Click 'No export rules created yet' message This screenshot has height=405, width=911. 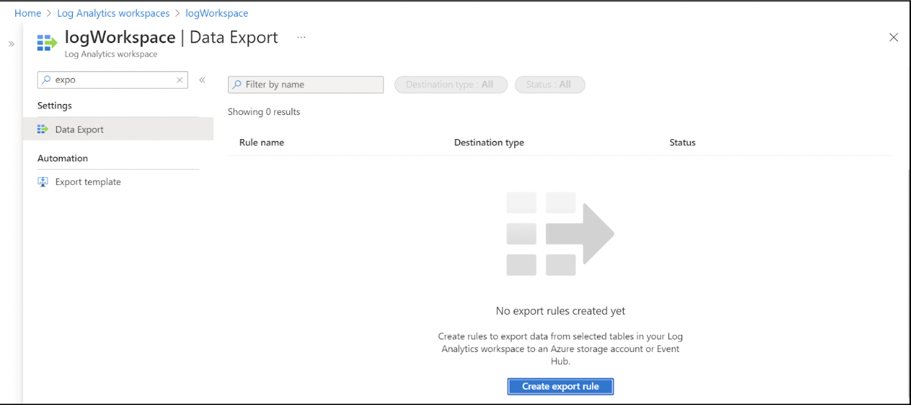(x=560, y=311)
